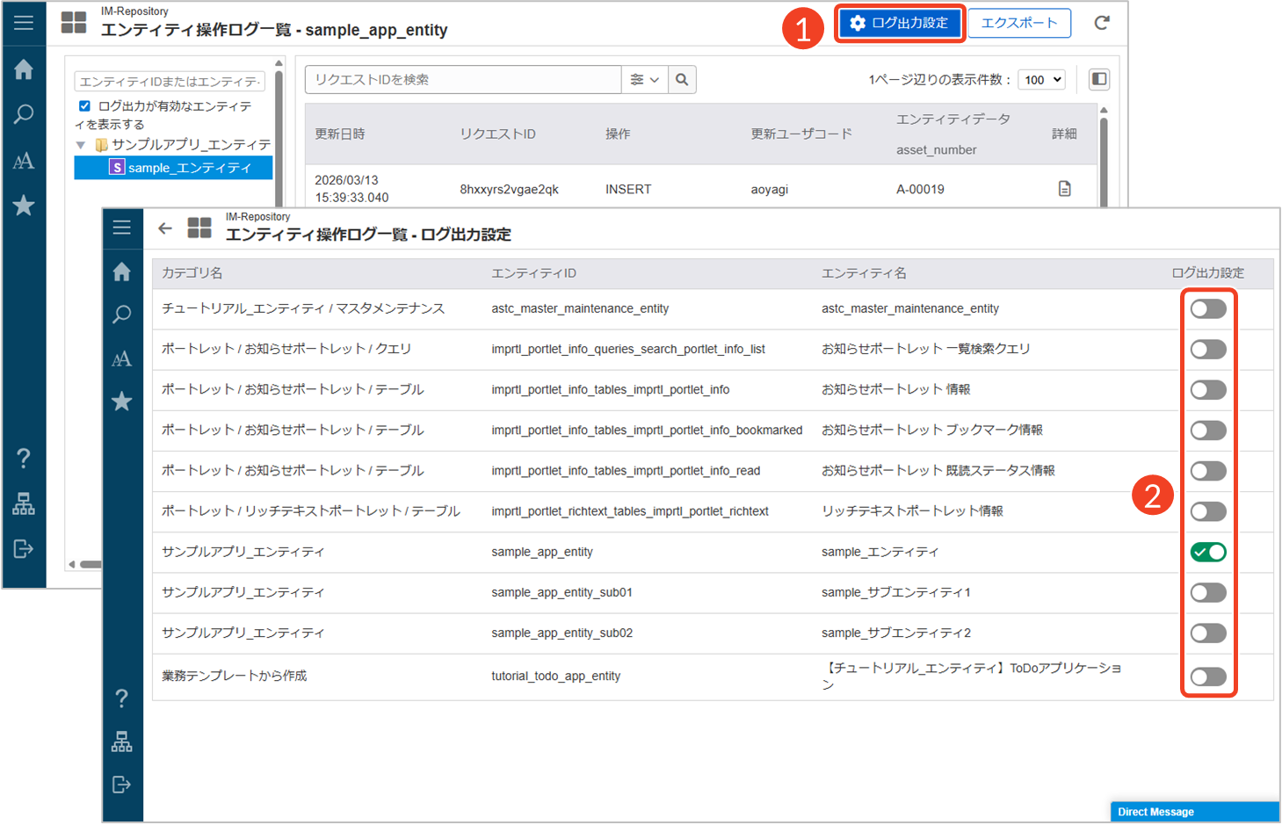Click the star favorites icon in front sidebar
The height and width of the screenshot is (825, 1282).
pyautogui.click(x=122, y=402)
